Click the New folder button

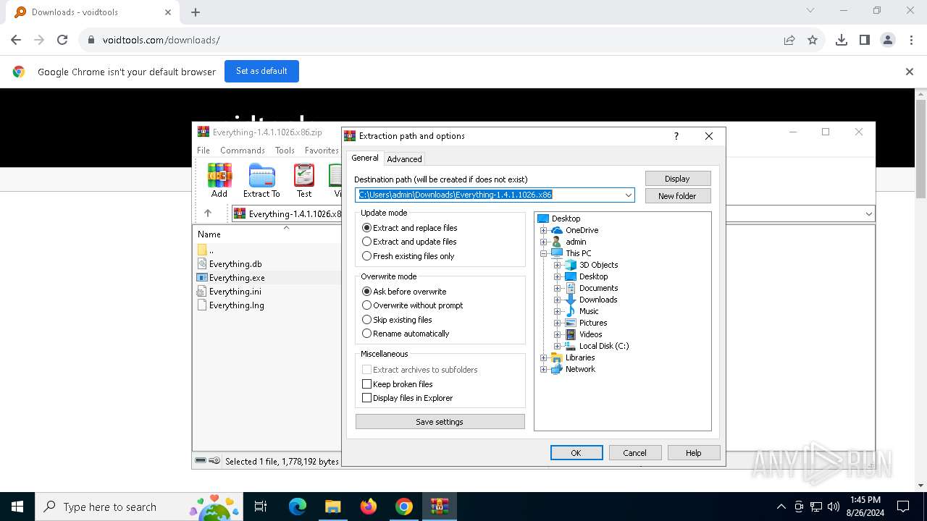click(x=678, y=196)
